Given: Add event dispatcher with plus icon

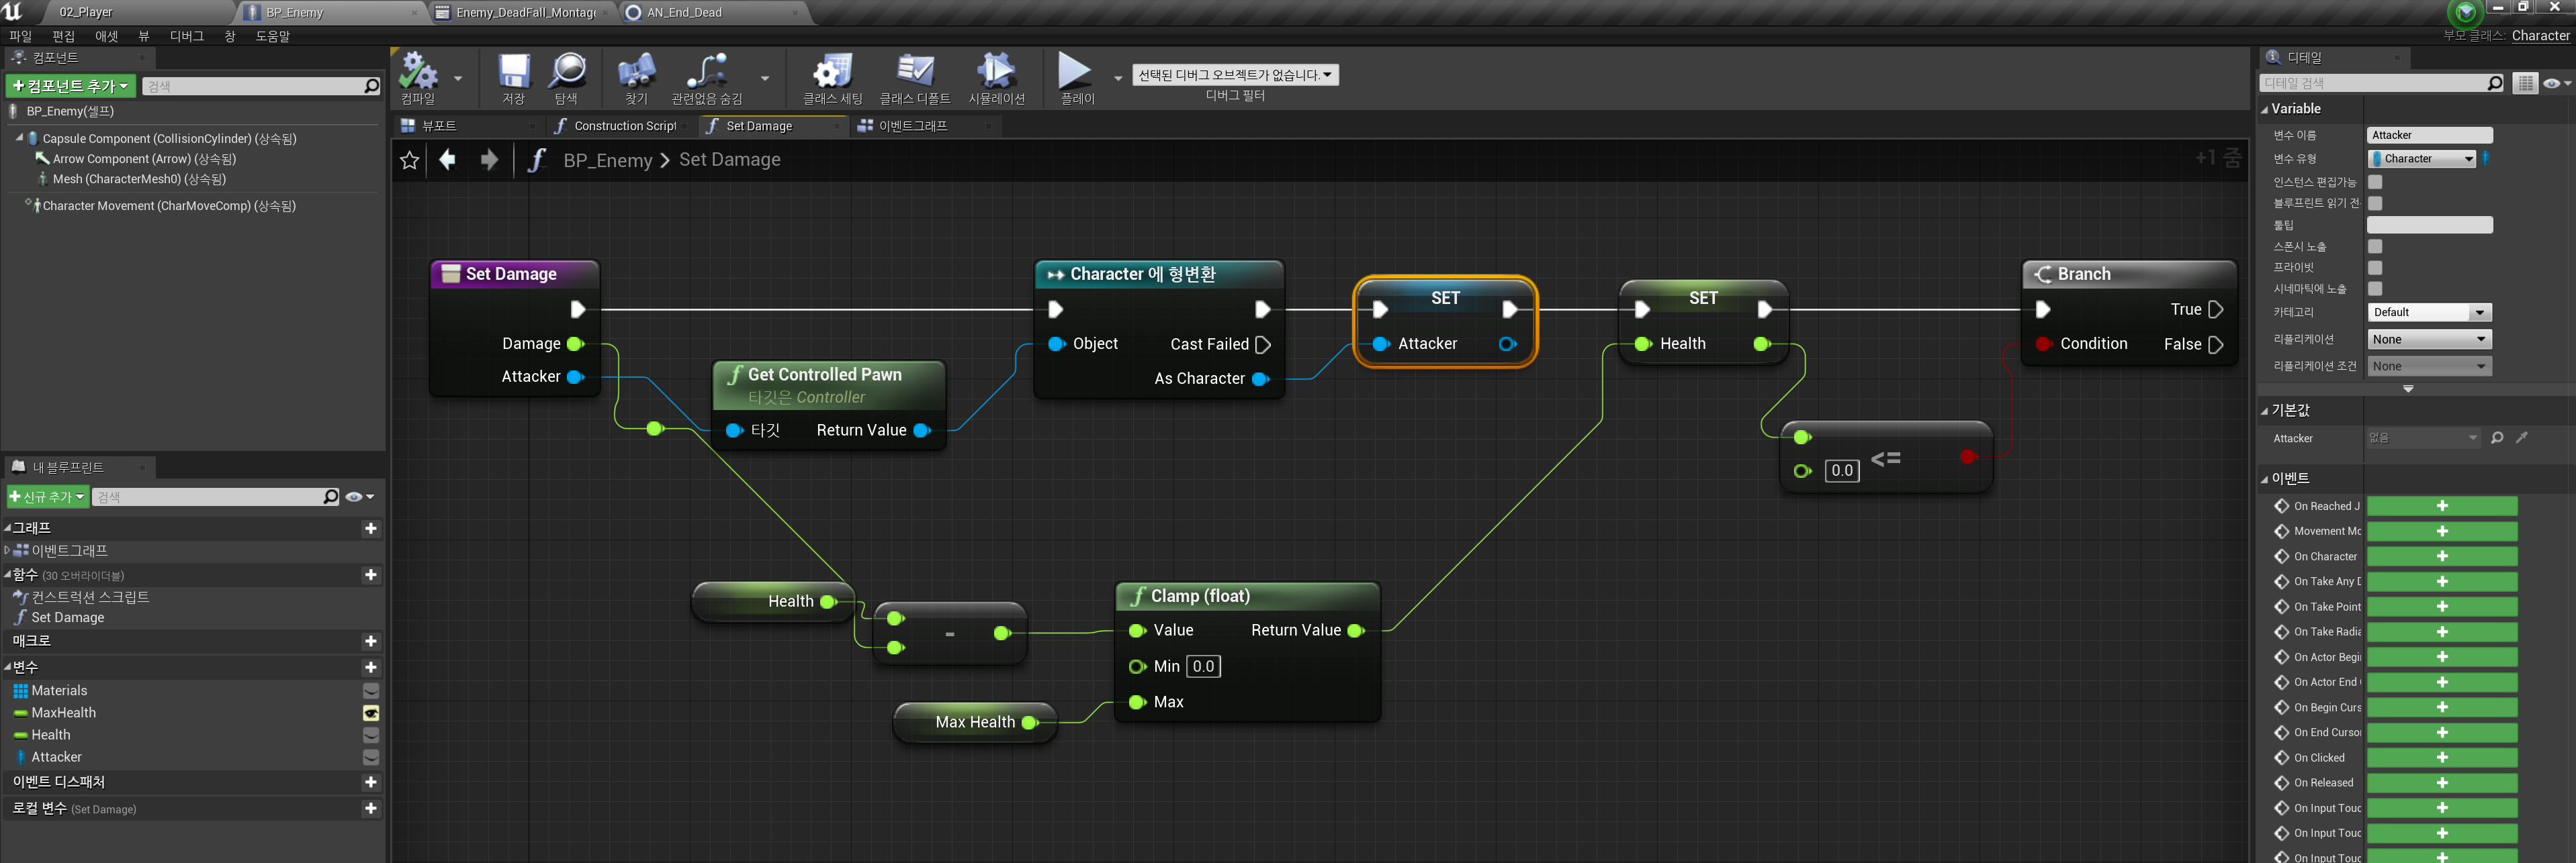Looking at the screenshot, I should point(371,782).
